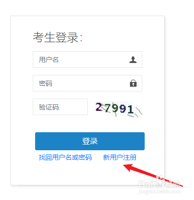Open the 找回用户名或密码 recovery link
Viewport: 194px width, 200px height.
[65, 157]
